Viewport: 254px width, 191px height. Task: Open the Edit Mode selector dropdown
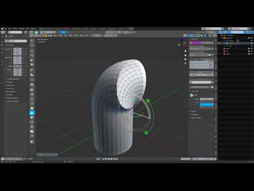tap(38, 36)
